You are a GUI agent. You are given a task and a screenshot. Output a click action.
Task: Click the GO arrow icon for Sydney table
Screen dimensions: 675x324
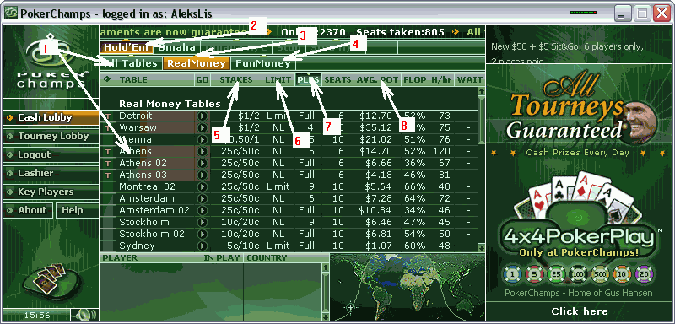click(202, 246)
